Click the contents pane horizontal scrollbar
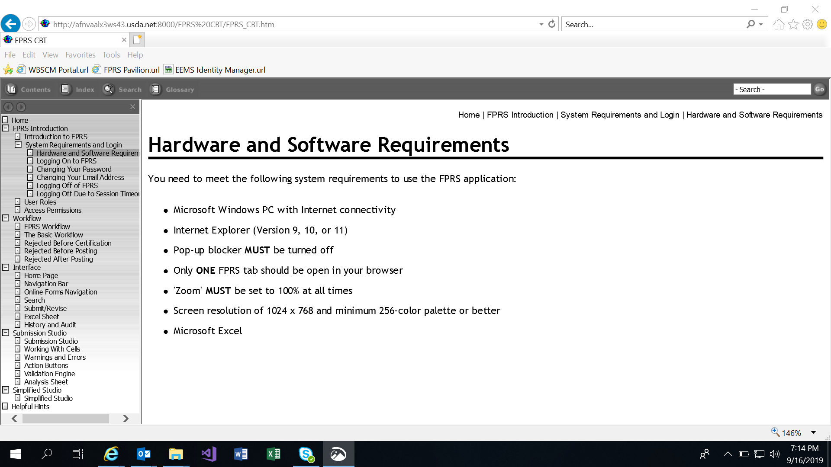The height and width of the screenshot is (467, 831). 66,419
